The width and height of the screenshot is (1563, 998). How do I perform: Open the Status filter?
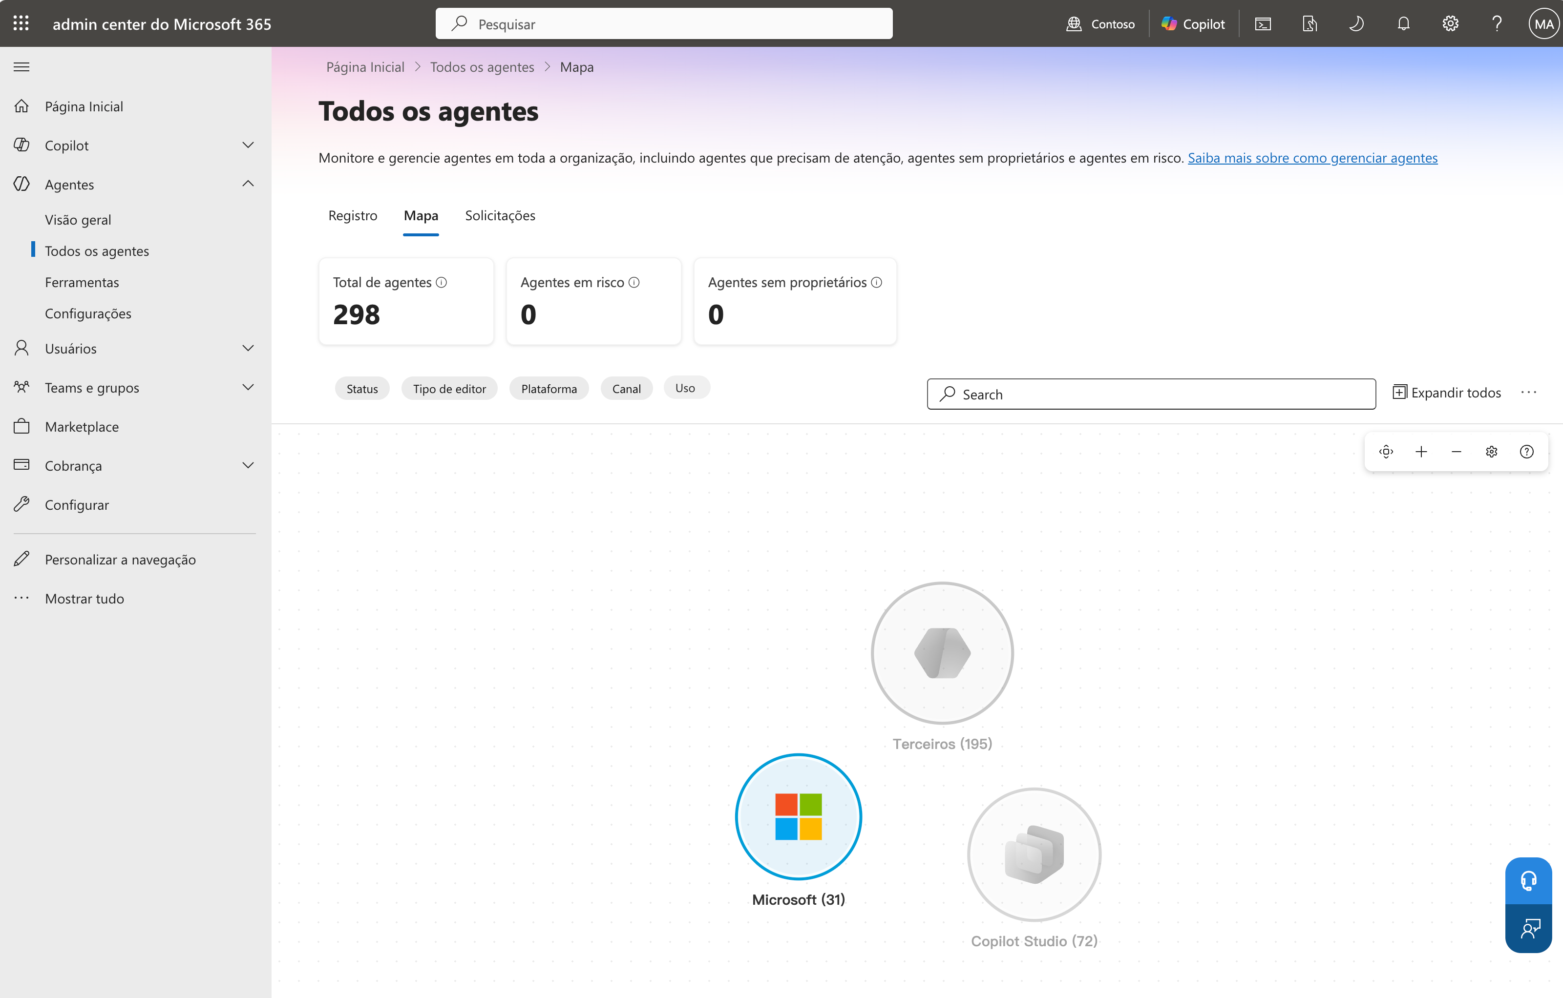(362, 388)
